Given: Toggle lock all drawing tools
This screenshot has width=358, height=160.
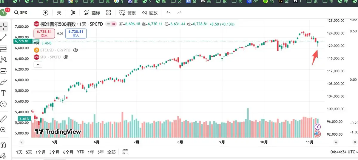Looking at the screenshot, I should tap(4, 156).
